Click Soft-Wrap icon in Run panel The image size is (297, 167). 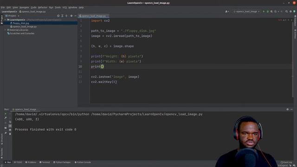(x=10, y=122)
